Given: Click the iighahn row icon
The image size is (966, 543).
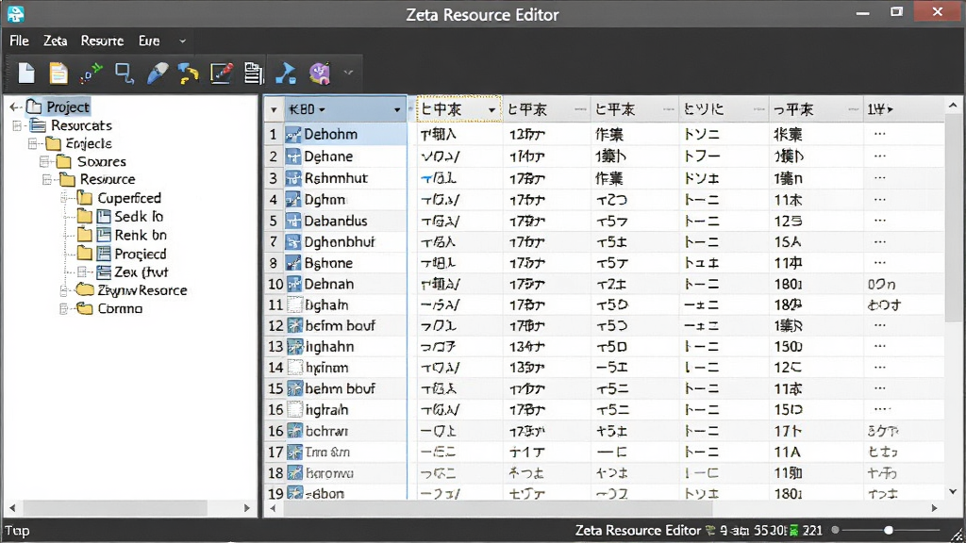Looking at the screenshot, I should click(x=295, y=347).
